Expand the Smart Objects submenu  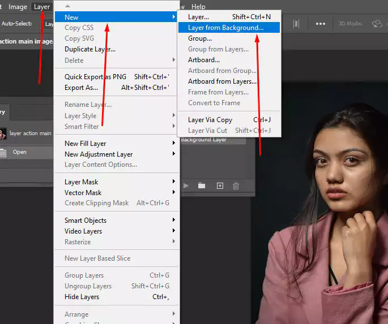[116, 221]
